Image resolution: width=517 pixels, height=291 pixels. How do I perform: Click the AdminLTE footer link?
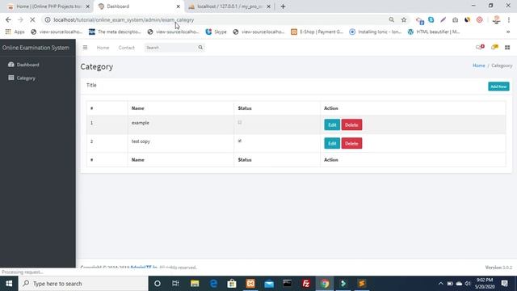point(144,268)
